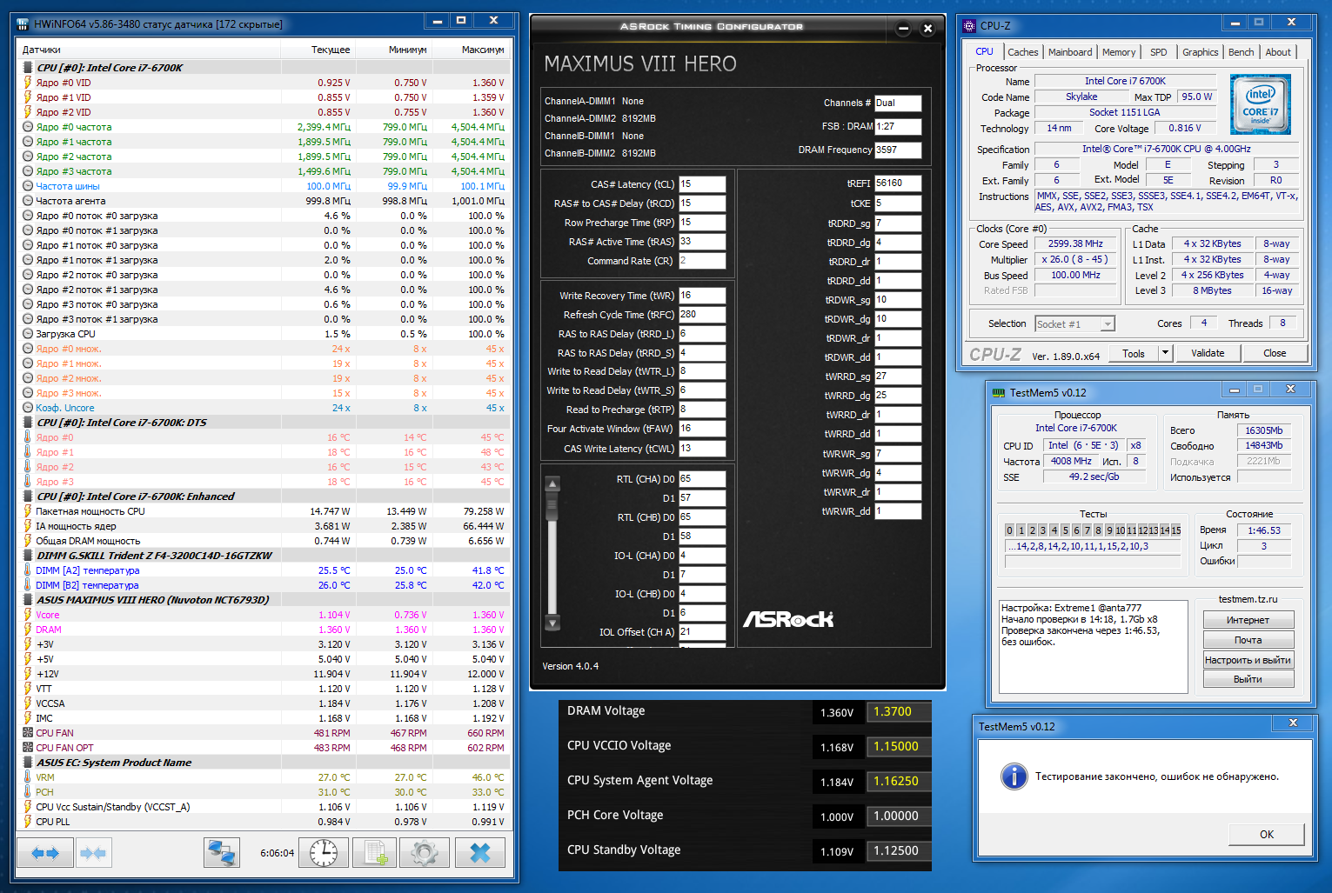Click Close button in CPU-Z
This screenshot has height=893, width=1332.
point(1275,353)
